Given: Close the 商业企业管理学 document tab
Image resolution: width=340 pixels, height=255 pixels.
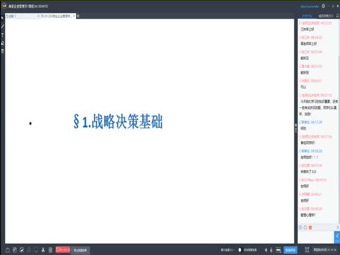Looking at the screenshot, I should coord(74,16).
